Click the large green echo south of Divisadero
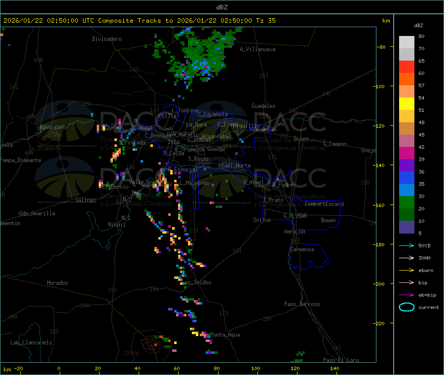The width and height of the screenshot is (444, 375). [204, 56]
